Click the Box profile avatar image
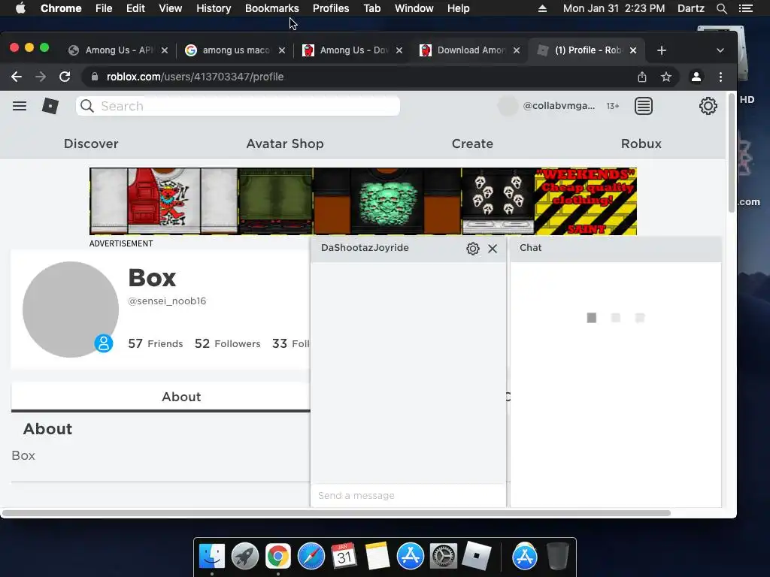Viewport: 770px width, 577px height. pos(71,310)
